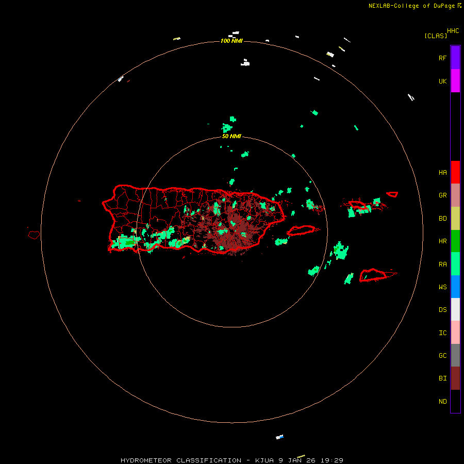Click the white DS legend swatch
This screenshot has width=464, height=464.
click(x=455, y=309)
